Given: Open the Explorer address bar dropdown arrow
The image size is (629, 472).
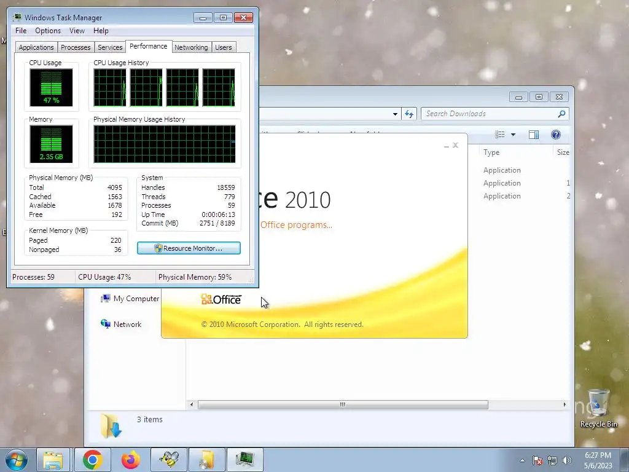Looking at the screenshot, I should click(395, 114).
